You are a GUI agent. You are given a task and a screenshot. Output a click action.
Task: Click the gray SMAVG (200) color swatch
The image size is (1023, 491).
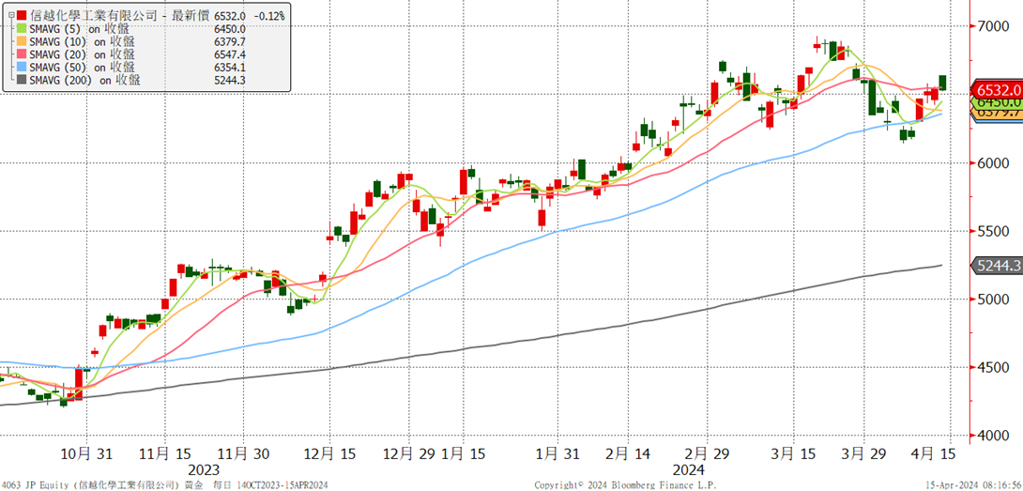click(x=20, y=81)
